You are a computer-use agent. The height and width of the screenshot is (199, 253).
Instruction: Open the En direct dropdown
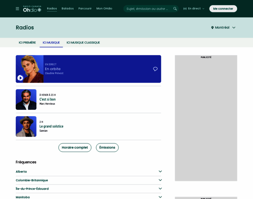tap(194, 9)
